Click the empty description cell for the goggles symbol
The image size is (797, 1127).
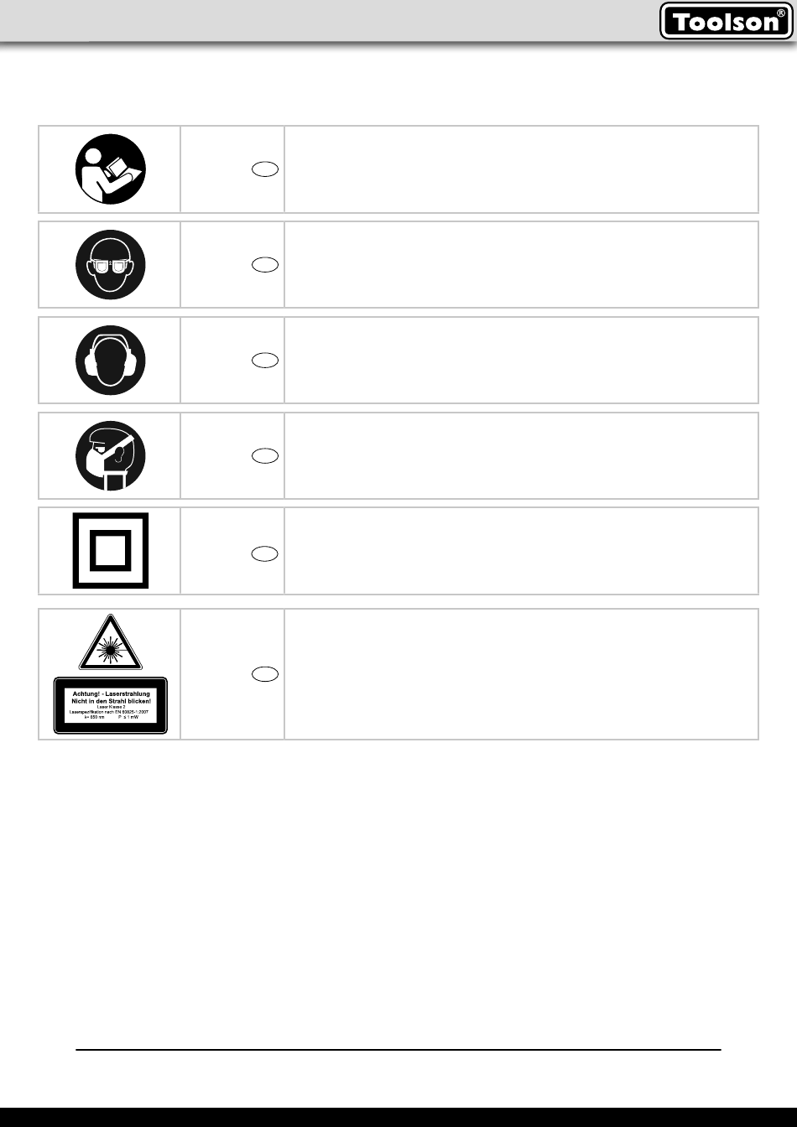521,264
